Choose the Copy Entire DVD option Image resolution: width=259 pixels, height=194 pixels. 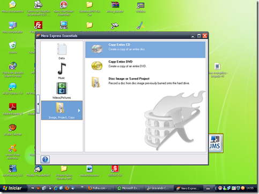145,66
